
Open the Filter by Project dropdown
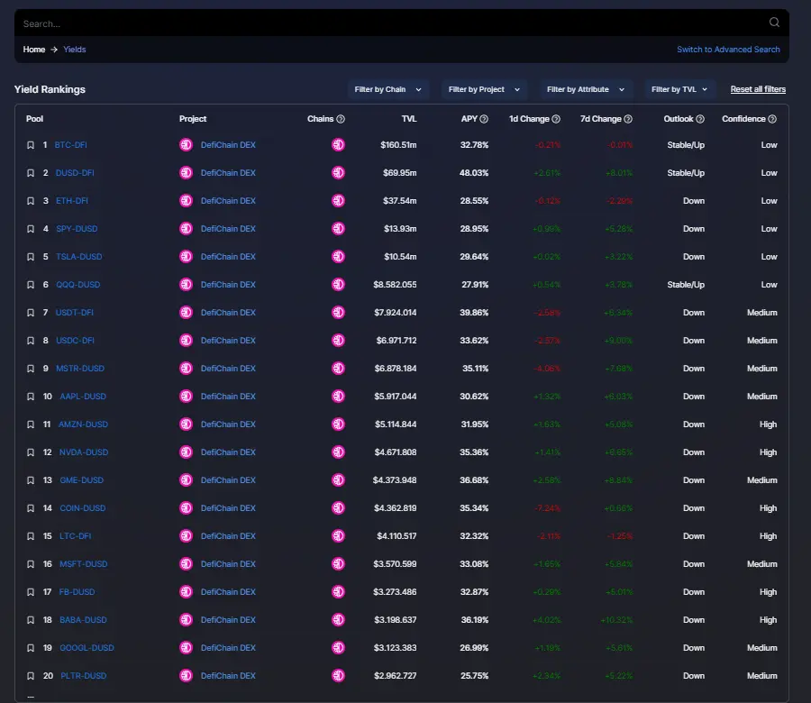pos(484,89)
